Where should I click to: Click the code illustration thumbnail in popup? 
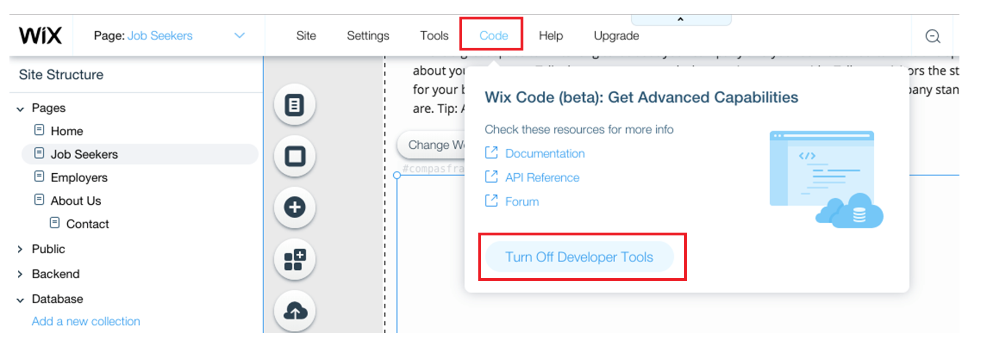point(826,179)
